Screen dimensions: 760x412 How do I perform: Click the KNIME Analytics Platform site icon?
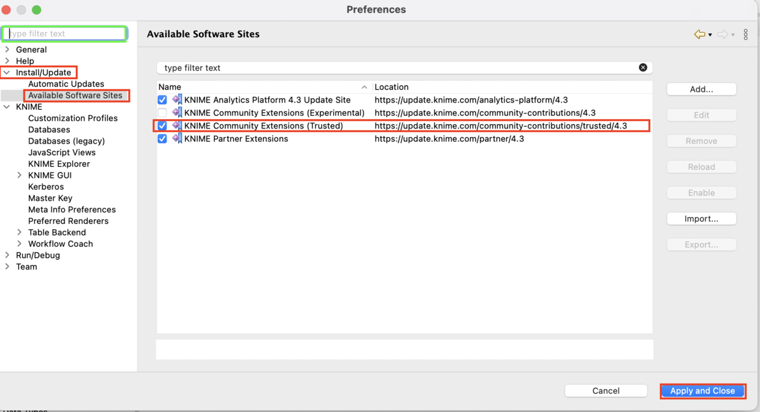point(177,99)
